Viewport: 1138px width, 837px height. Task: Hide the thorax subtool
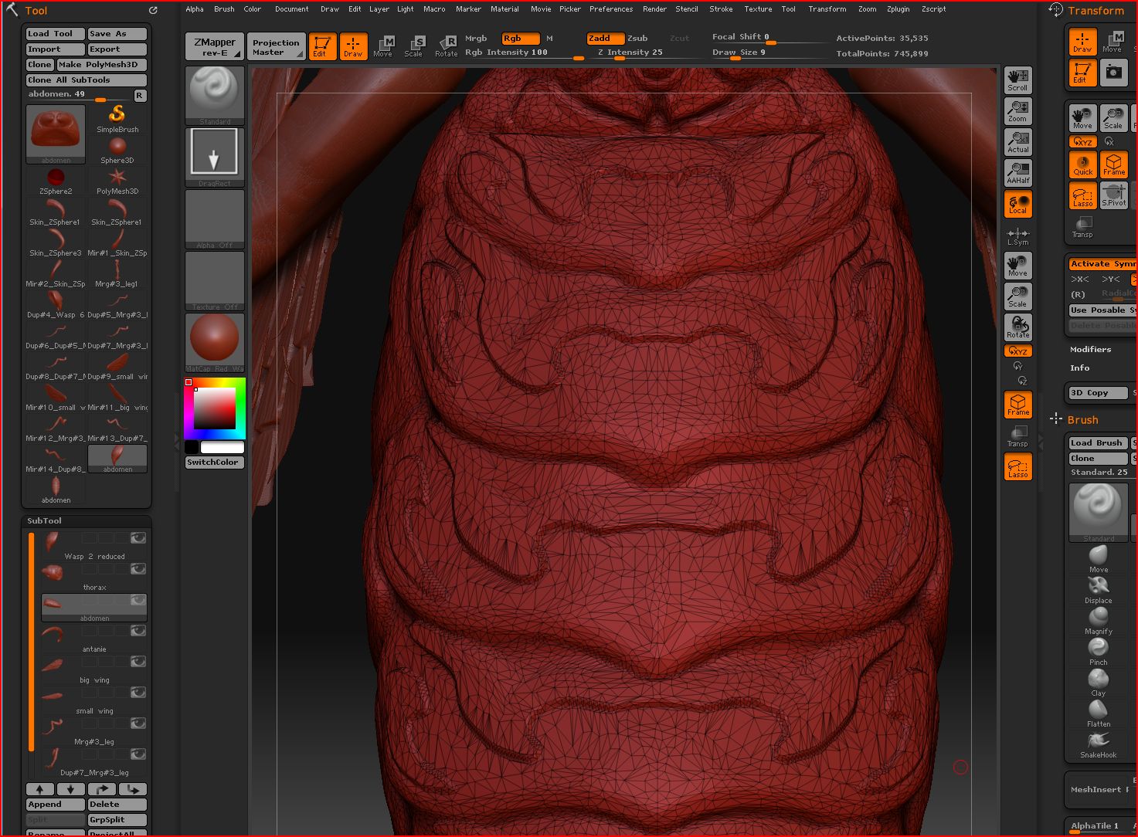point(138,569)
